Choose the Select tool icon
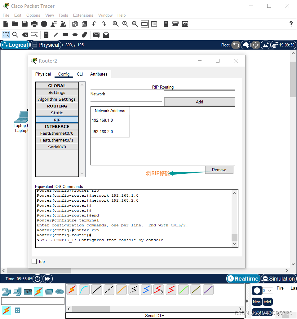 pos(6,35)
